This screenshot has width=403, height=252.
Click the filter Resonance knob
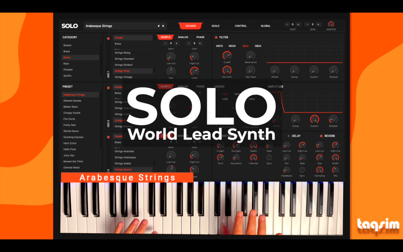click(x=250, y=55)
